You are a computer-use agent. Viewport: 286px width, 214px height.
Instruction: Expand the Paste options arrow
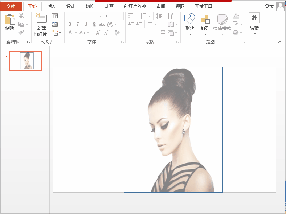[x=10, y=34]
